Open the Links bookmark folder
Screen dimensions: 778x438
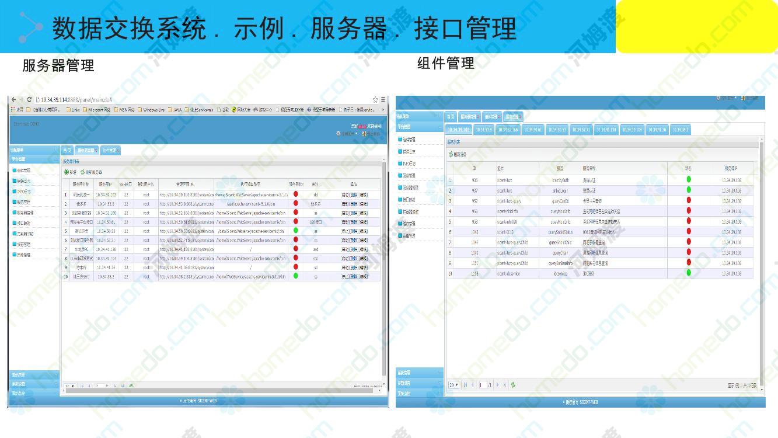click(x=73, y=109)
